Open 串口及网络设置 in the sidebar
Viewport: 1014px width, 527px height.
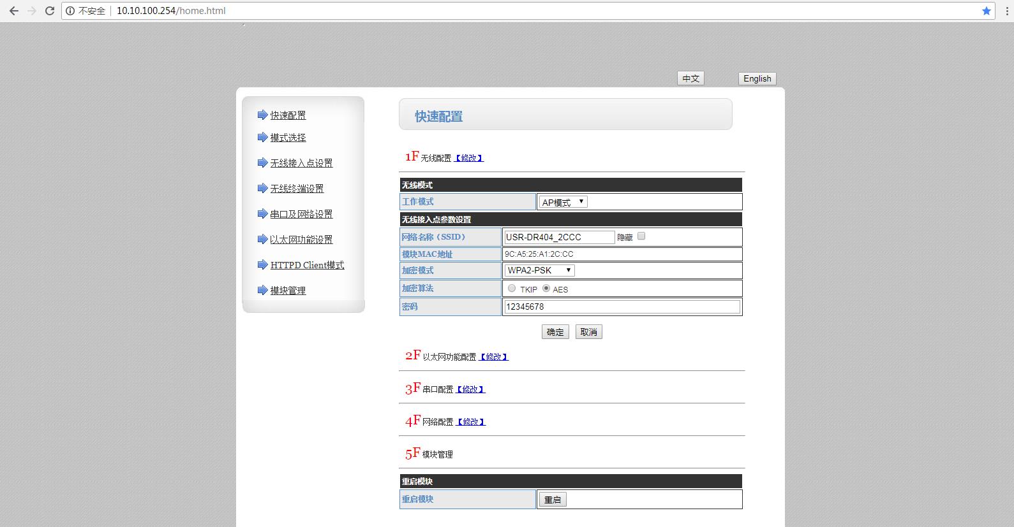(x=301, y=214)
